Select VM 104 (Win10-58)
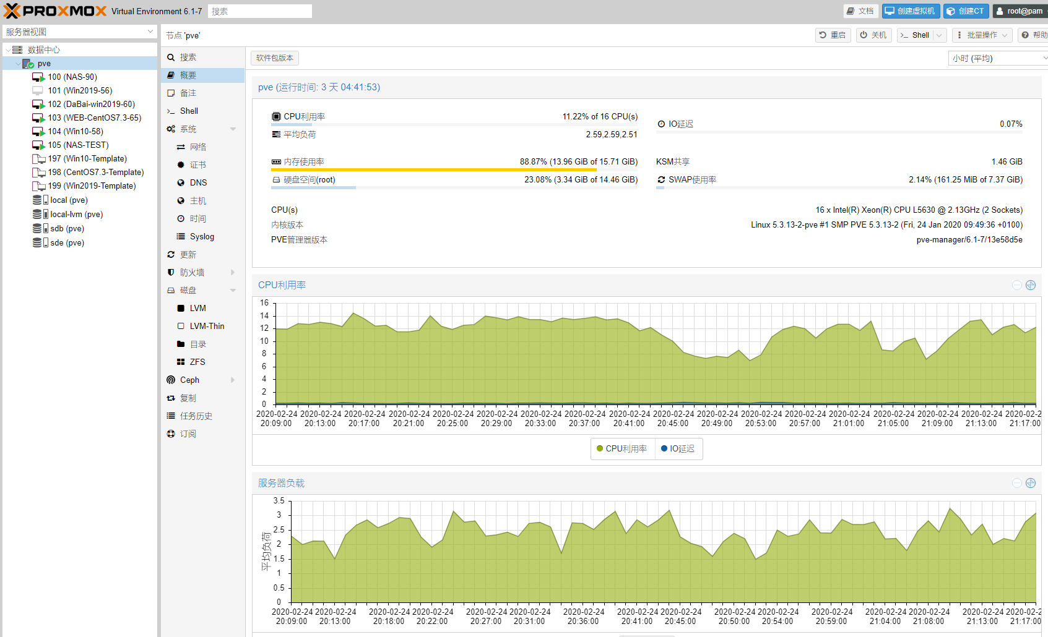The image size is (1048, 637). pyautogui.click(x=76, y=132)
